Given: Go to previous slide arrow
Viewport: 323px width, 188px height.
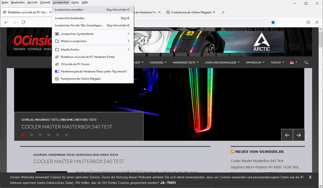Looking at the screenshot, I should point(287,135).
